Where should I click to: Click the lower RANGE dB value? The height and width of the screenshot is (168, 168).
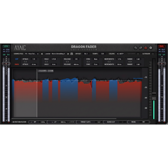point(138,65)
